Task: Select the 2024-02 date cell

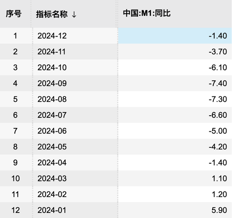Action: (x=75, y=194)
